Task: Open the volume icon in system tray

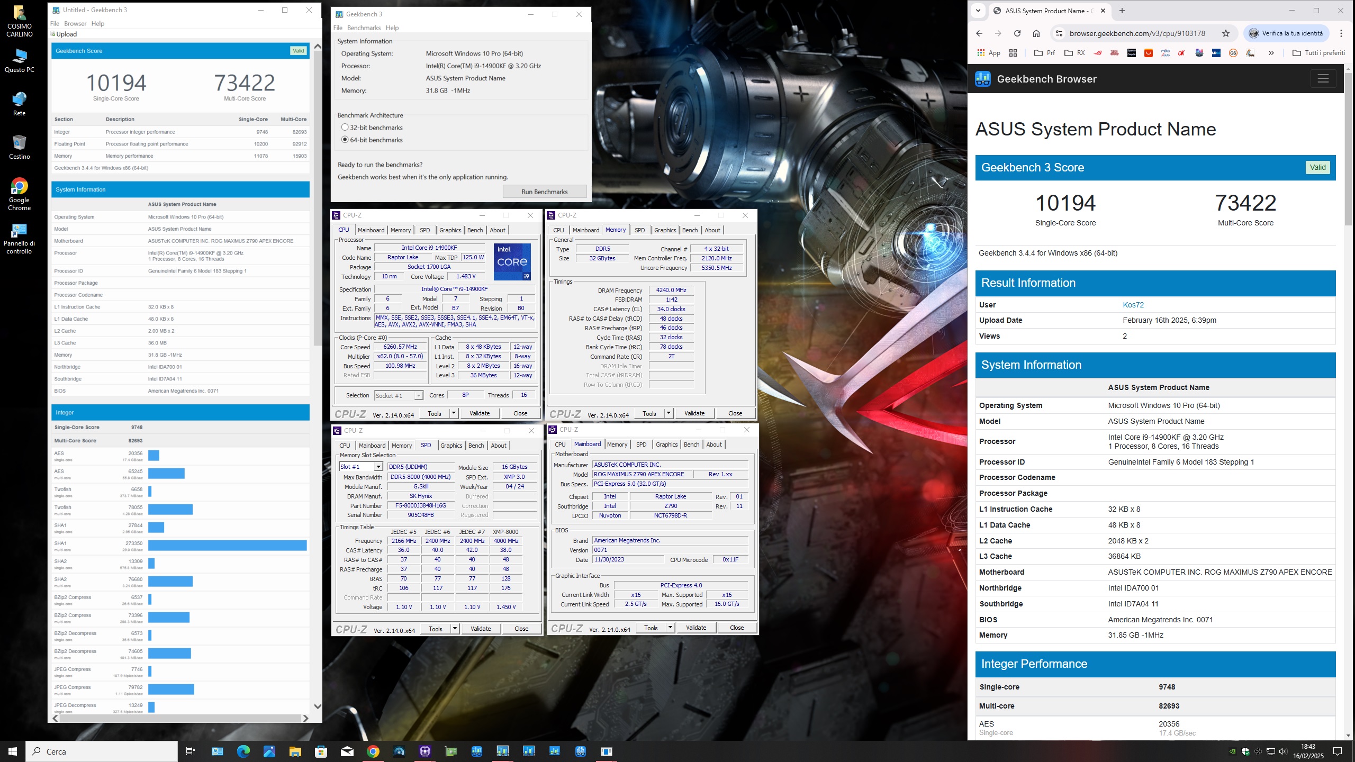Action: click(x=1282, y=751)
